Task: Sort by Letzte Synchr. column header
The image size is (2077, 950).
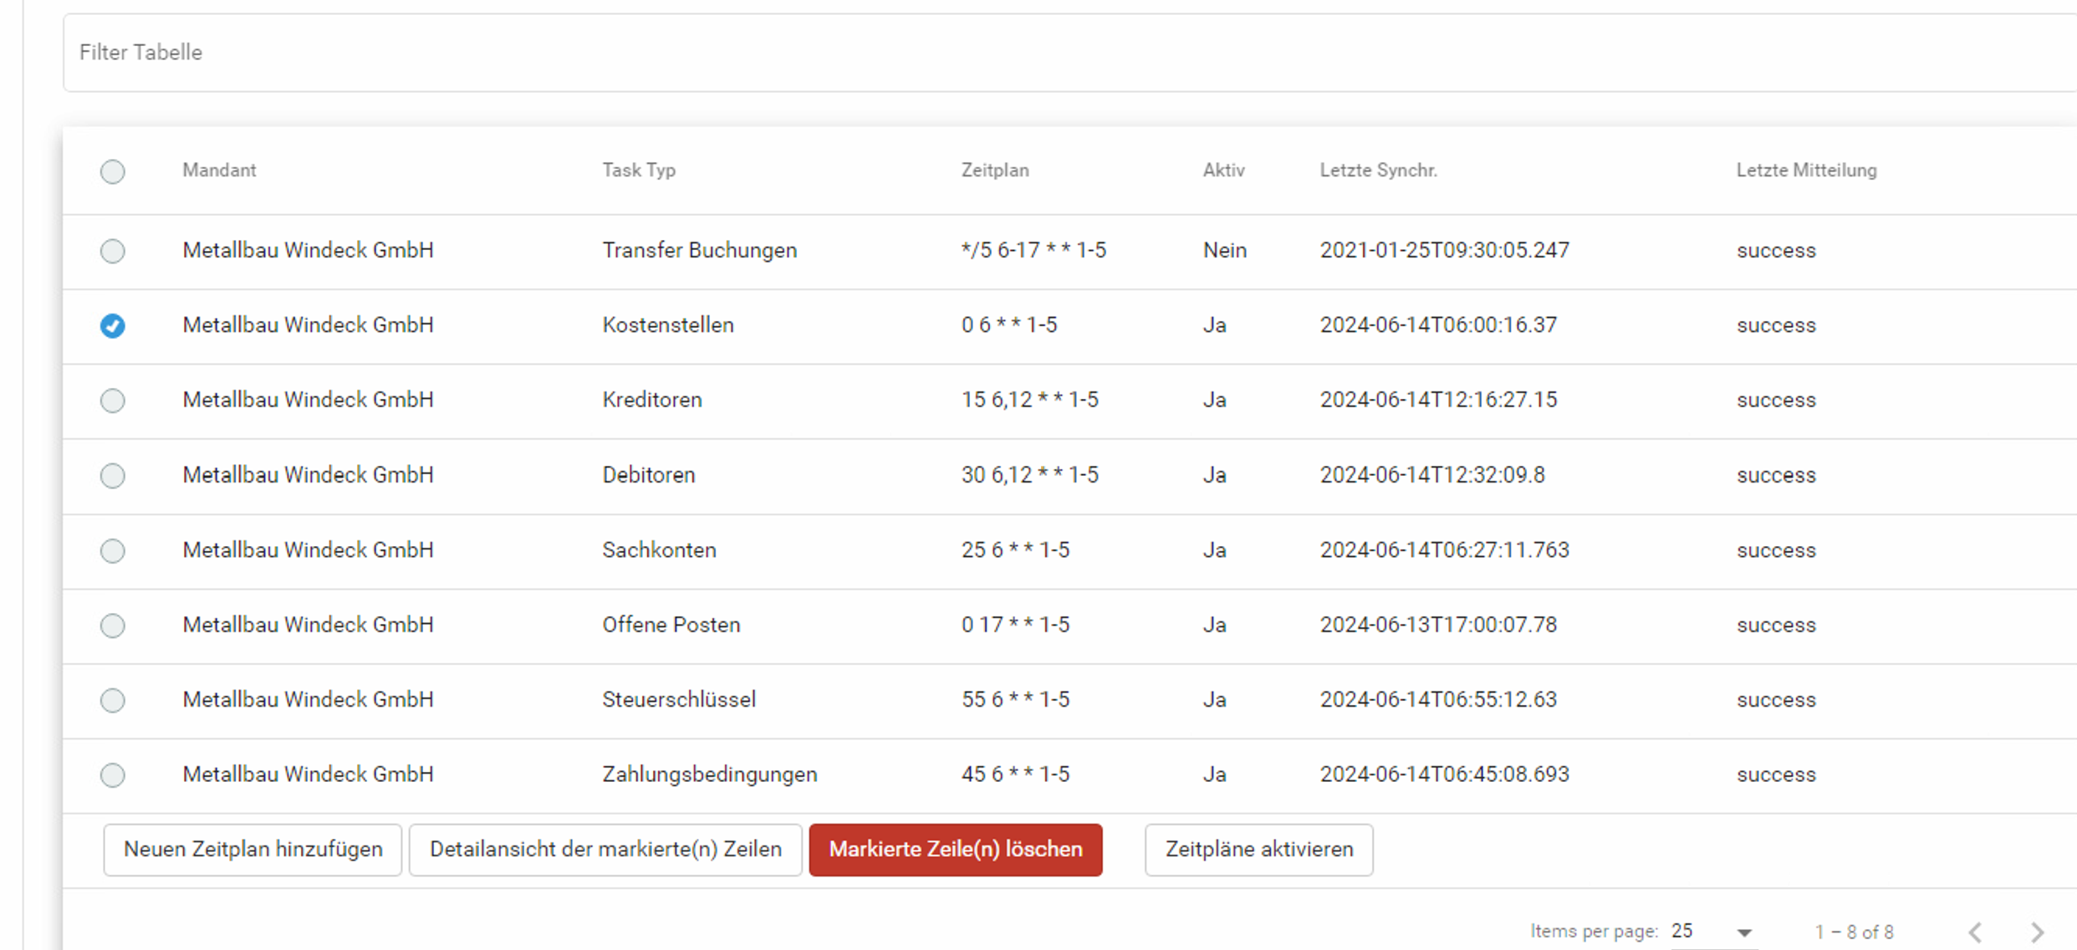Action: (1378, 171)
